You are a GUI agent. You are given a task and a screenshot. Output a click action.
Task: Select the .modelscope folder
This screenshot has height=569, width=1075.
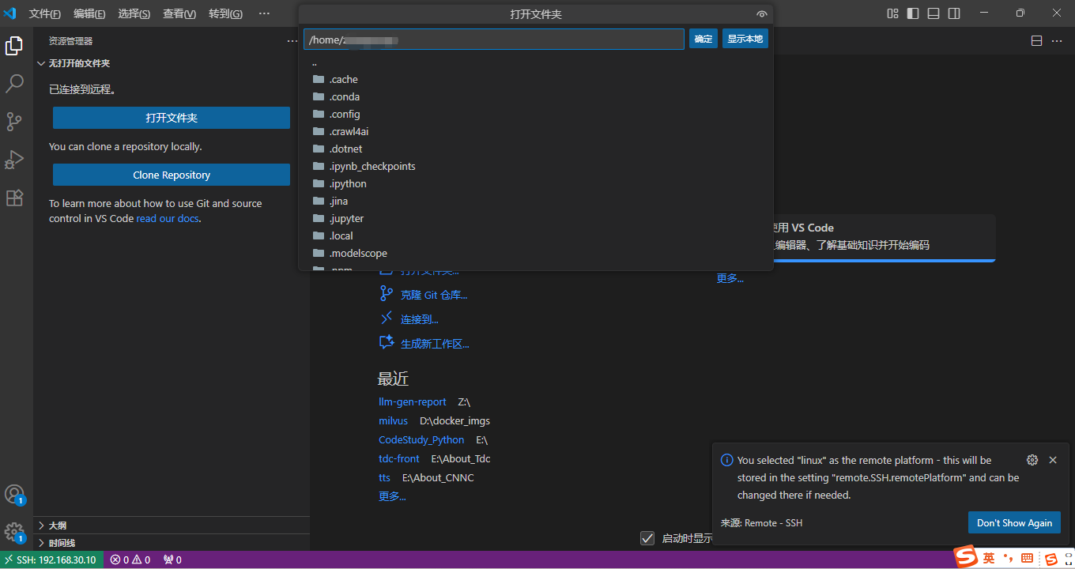(x=536, y=253)
